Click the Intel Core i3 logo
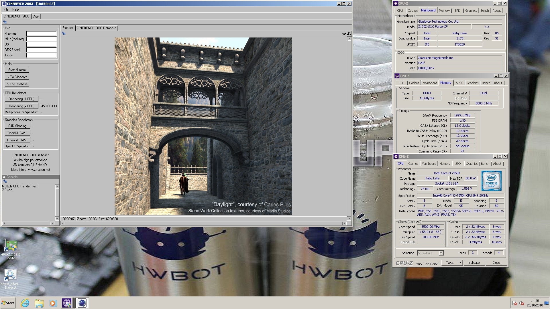550x309 pixels. (x=492, y=181)
